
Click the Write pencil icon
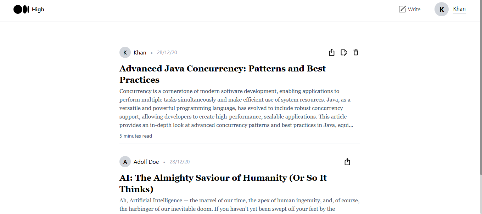(x=402, y=9)
